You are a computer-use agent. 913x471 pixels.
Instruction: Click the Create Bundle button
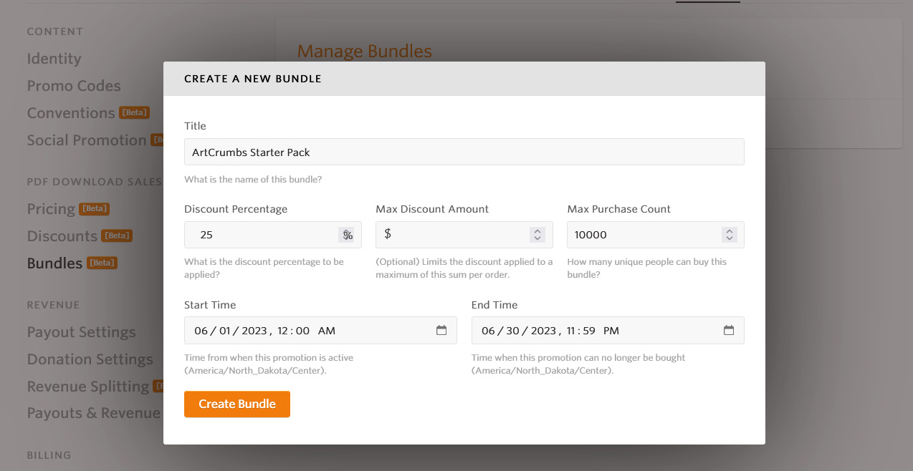[237, 404]
